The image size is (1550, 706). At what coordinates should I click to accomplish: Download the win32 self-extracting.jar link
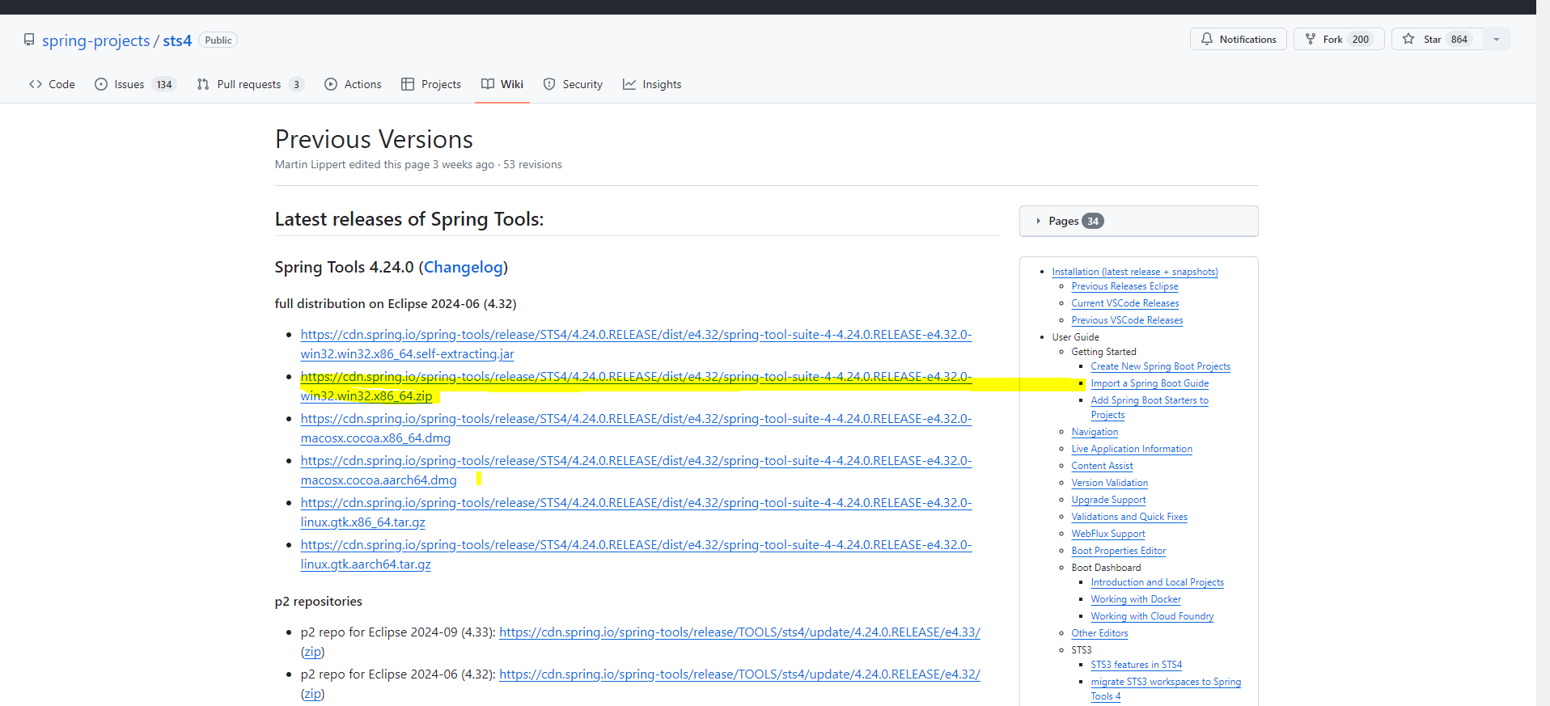pyautogui.click(x=636, y=345)
